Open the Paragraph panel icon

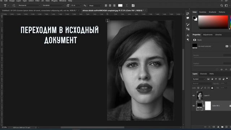(188, 40)
